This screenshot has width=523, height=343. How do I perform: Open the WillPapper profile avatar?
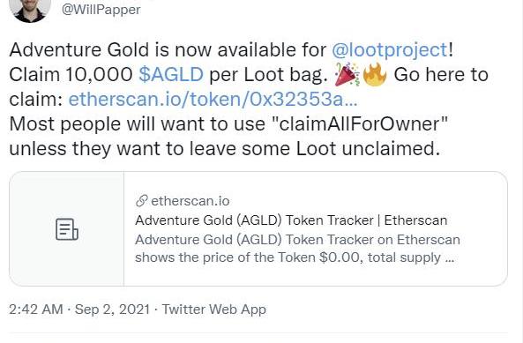click(30, 10)
